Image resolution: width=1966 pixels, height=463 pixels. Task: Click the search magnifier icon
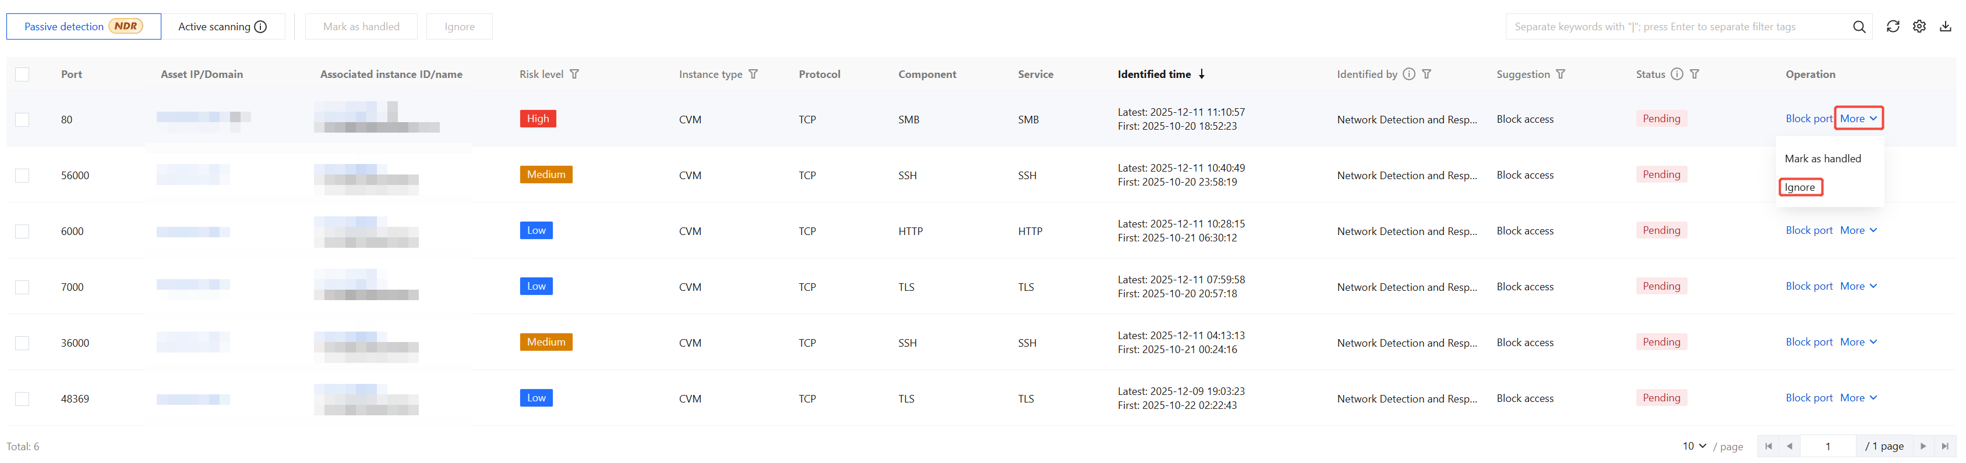[1859, 27]
